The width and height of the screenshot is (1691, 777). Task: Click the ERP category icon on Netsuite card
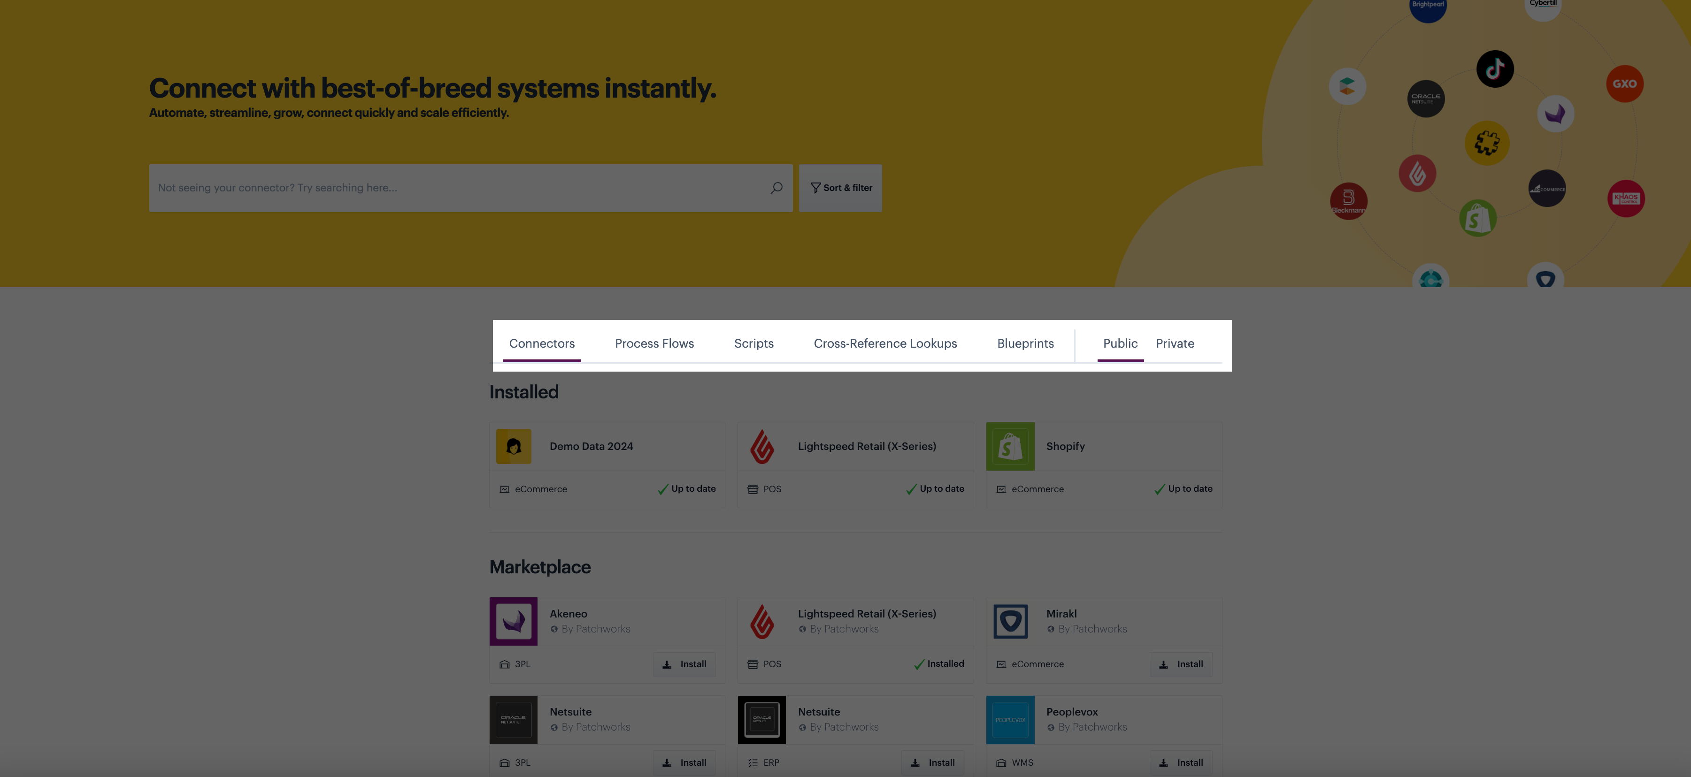tap(752, 763)
